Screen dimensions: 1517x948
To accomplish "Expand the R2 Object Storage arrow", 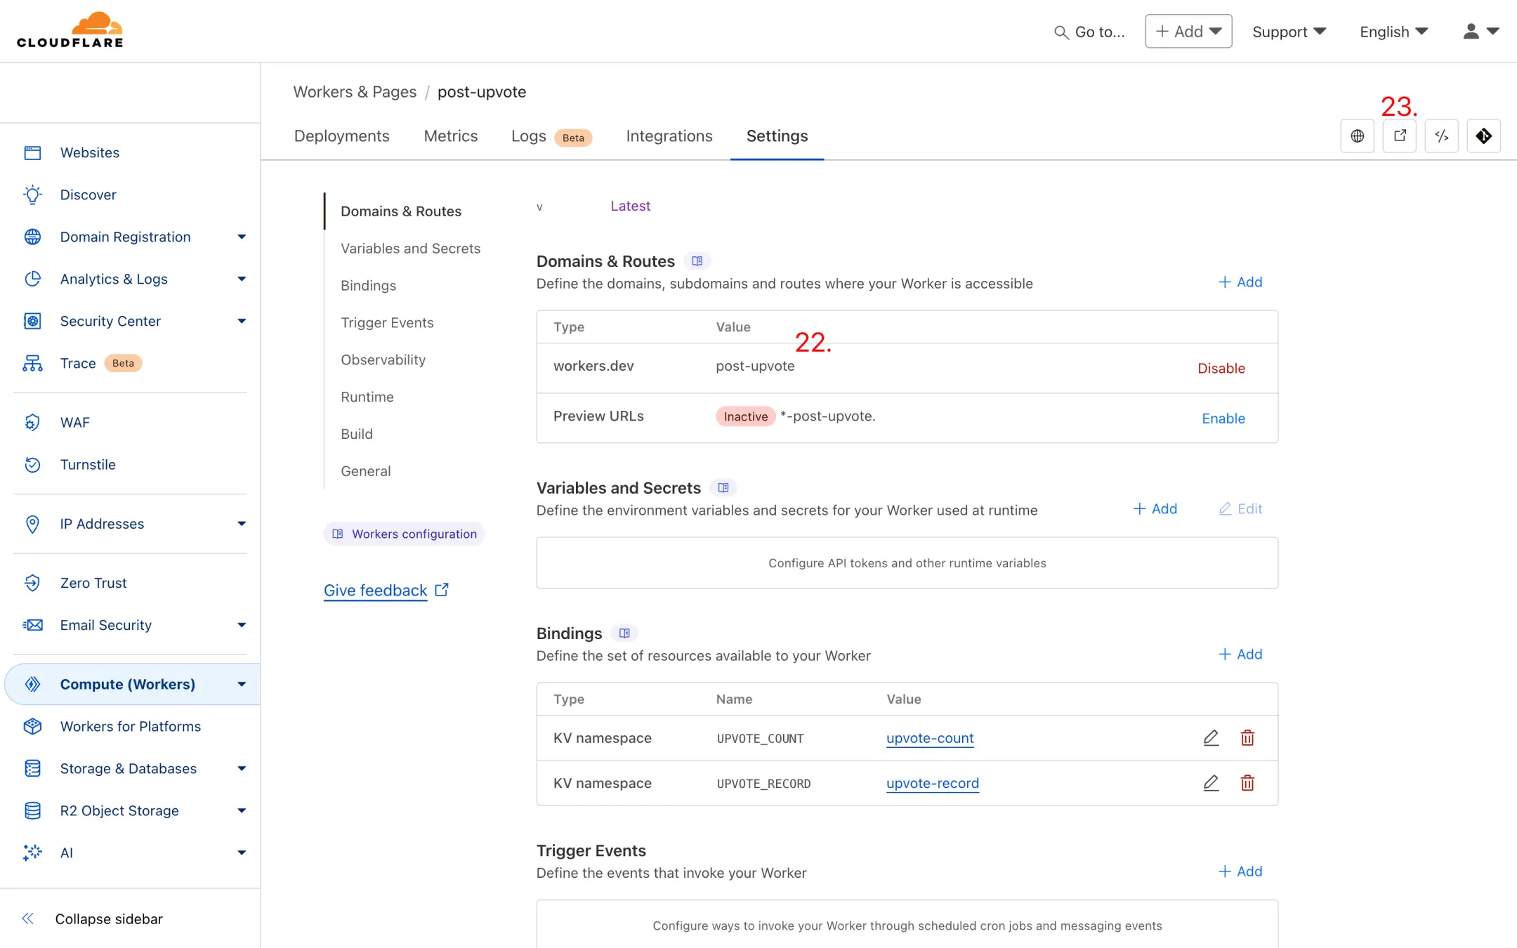I will pos(242,810).
